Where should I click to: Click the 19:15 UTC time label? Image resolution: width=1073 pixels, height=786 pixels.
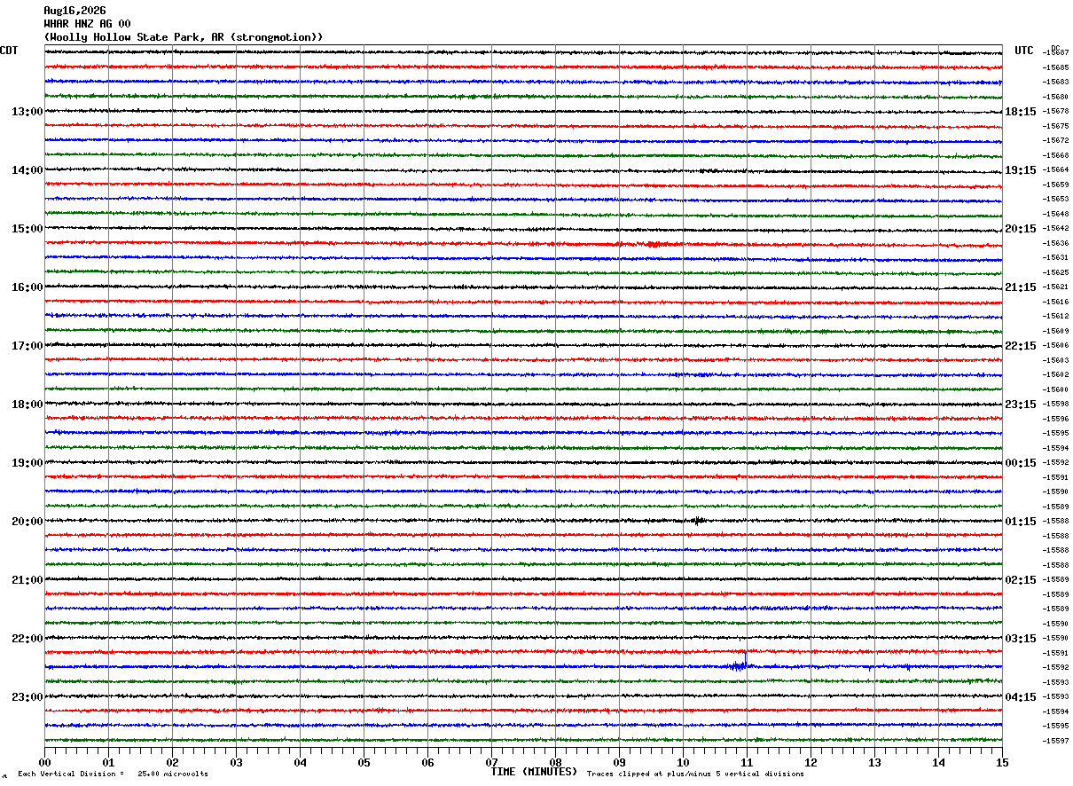1020,170
